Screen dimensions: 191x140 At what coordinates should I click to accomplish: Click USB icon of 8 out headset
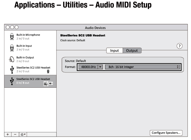(12, 81)
